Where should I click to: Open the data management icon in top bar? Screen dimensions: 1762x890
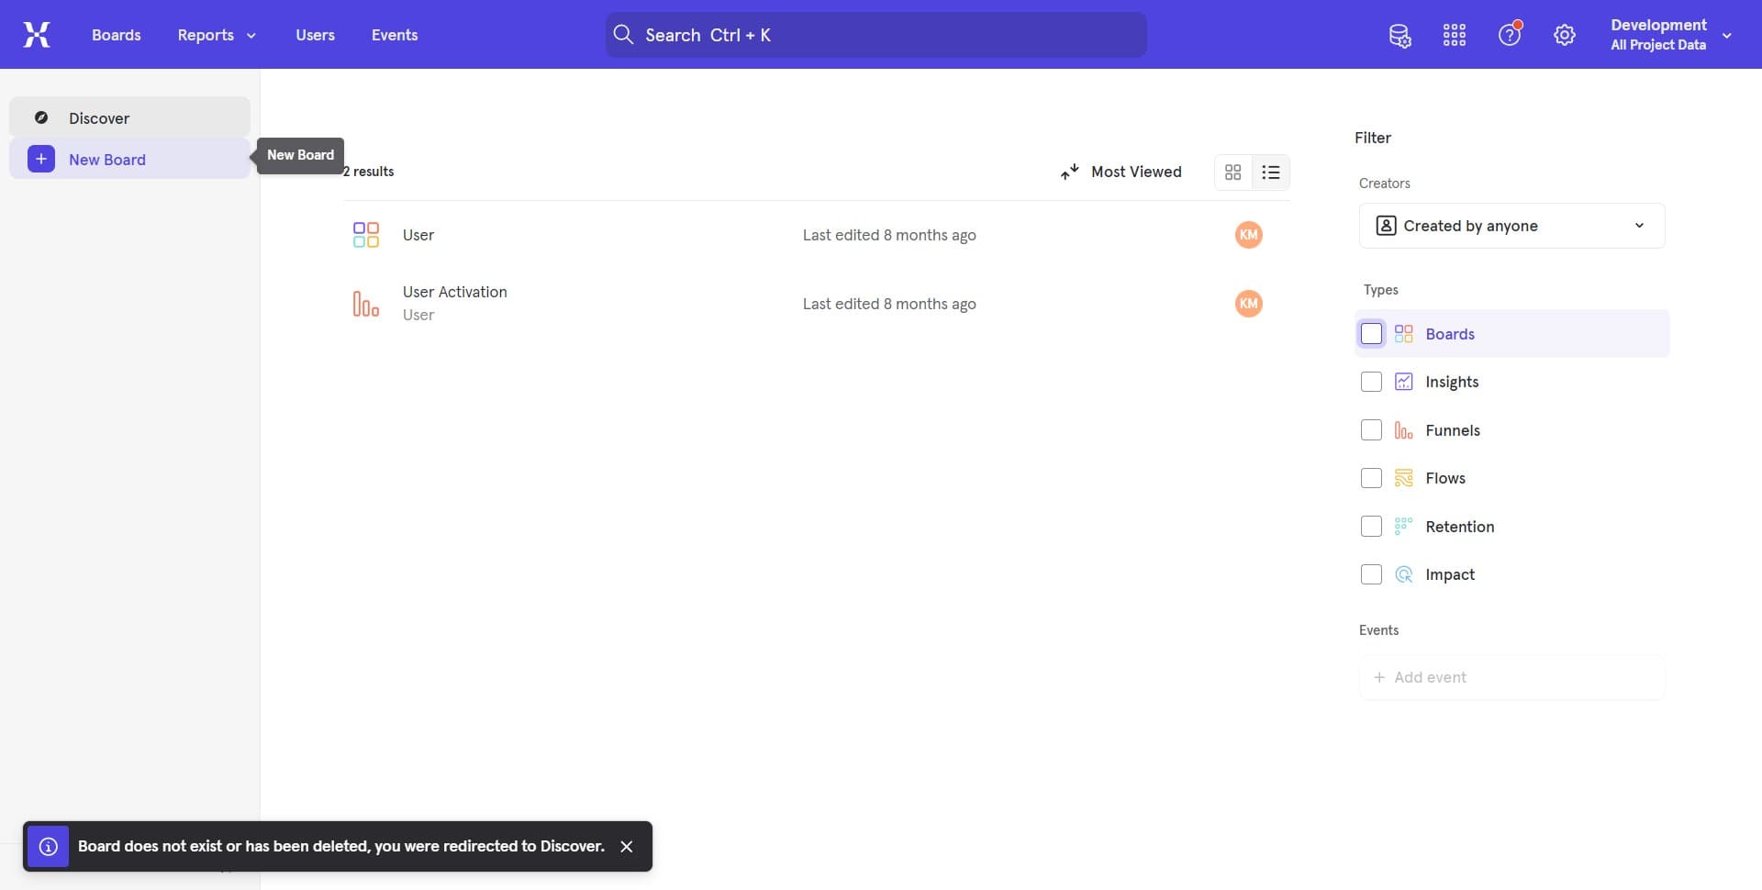[x=1400, y=35]
